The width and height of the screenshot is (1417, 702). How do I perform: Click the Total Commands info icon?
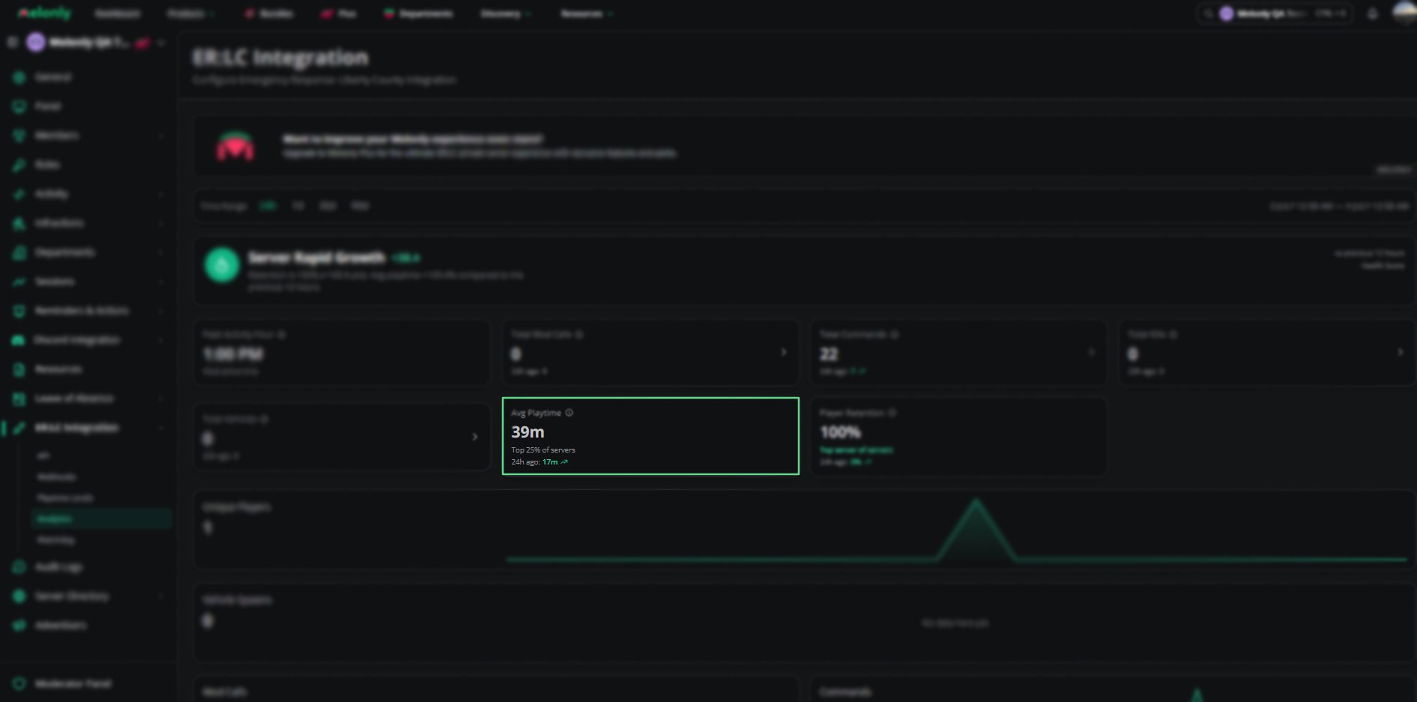(895, 334)
